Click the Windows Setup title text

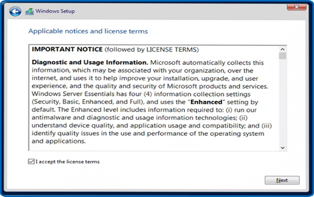(55, 11)
